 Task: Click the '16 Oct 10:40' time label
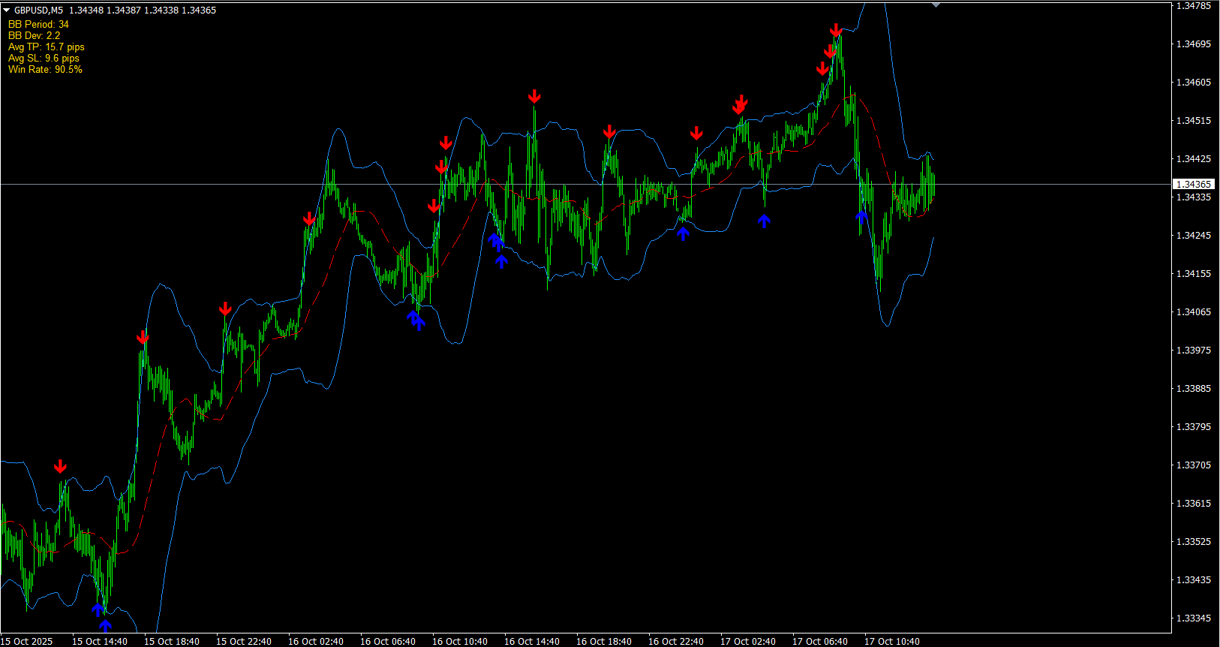tap(460, 642)
